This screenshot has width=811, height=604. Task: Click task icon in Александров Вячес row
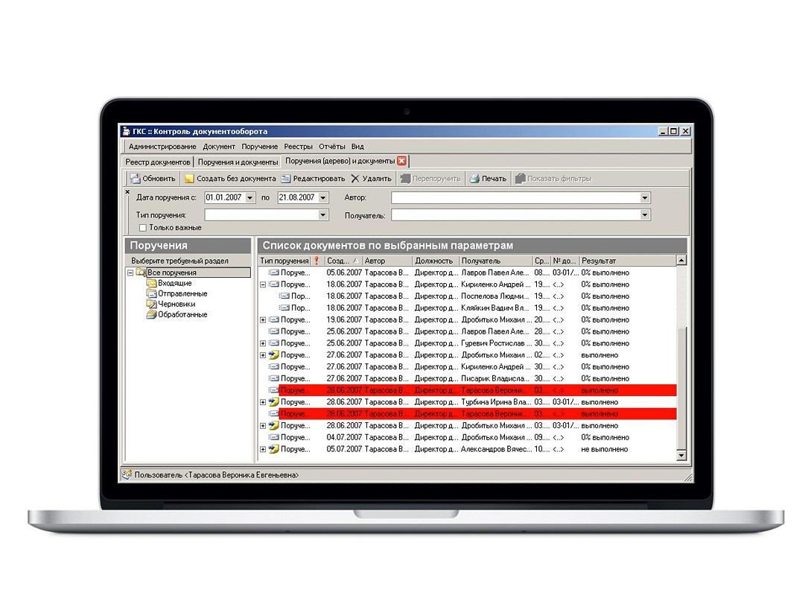(x=274, y=449)
